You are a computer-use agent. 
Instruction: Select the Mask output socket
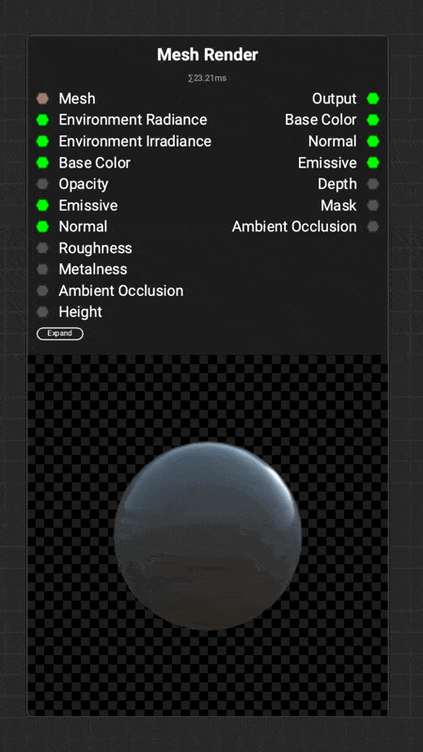373,205
